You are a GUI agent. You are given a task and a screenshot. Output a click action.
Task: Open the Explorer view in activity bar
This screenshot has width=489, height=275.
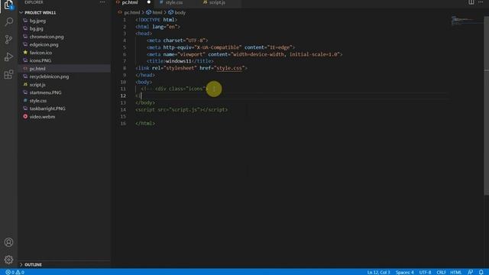click(8, 5)
